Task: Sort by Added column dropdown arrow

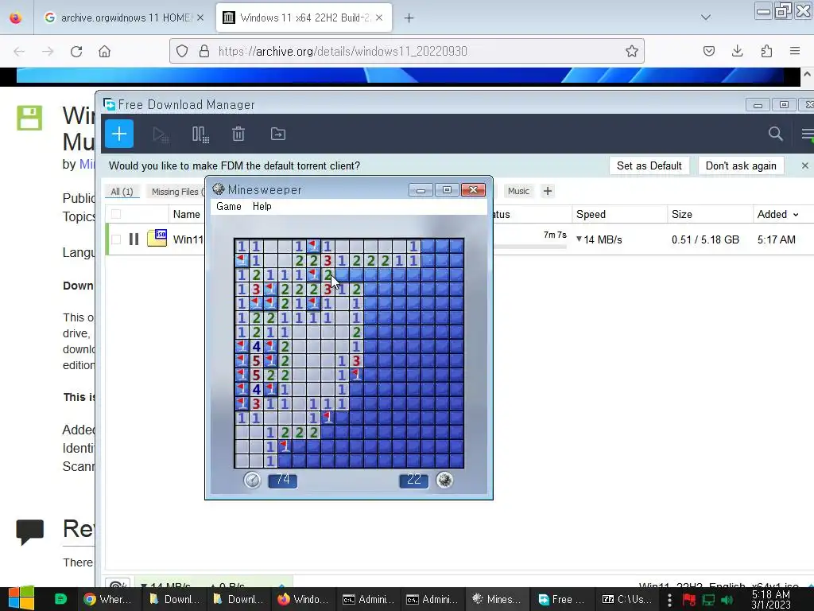Action: [x=795, y=215]
